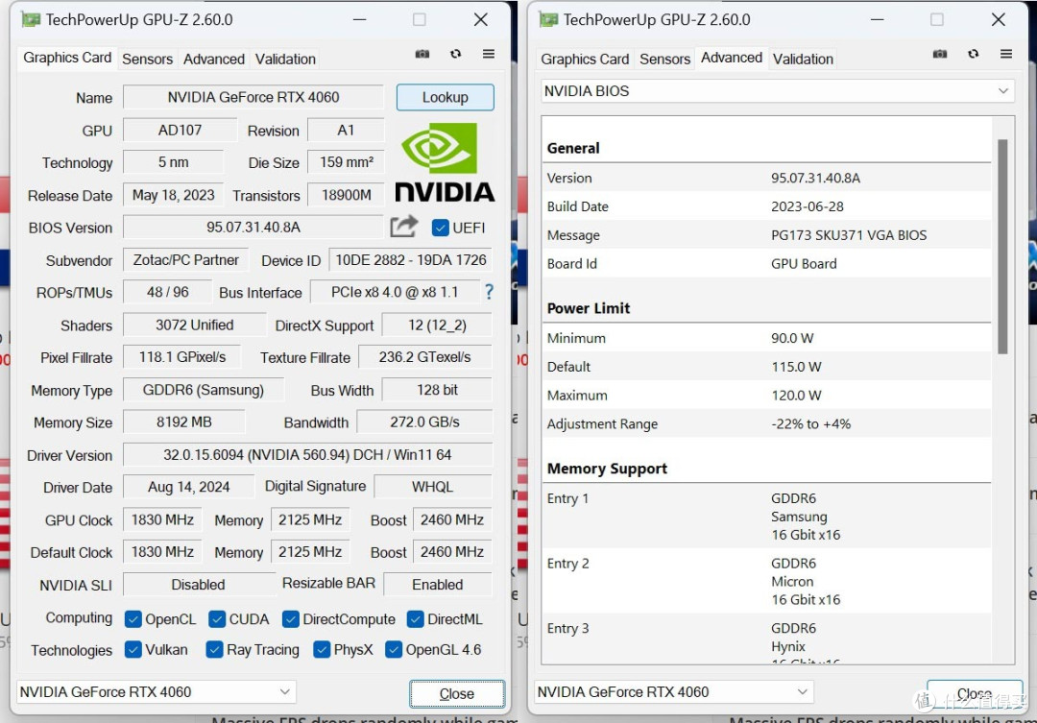Click the Subvendor field Zotac/PC Partner
This screenshot has height=723, width=1037.
tap(186, 260)
